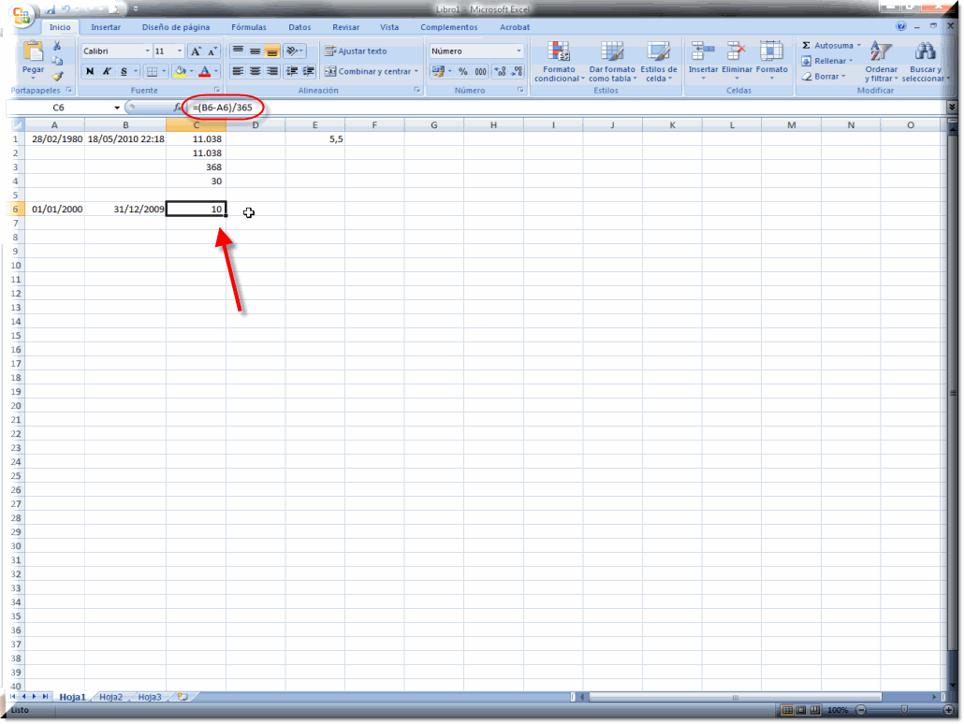Image resolution: width=964 pixels, height=724 pixels.
Task: Click the percent style icon
Action: (x=462, y=71)
